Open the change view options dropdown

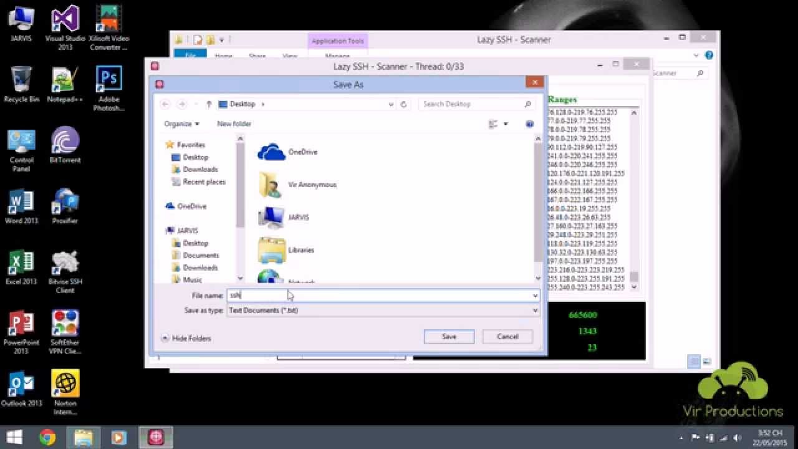click(506, 124)
